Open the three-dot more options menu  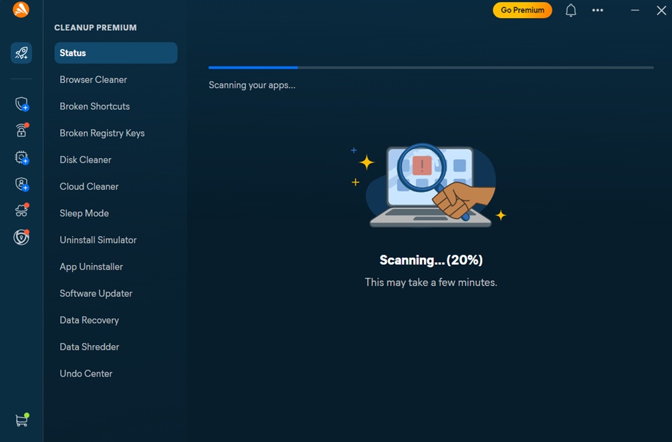(x=597, y=10)
